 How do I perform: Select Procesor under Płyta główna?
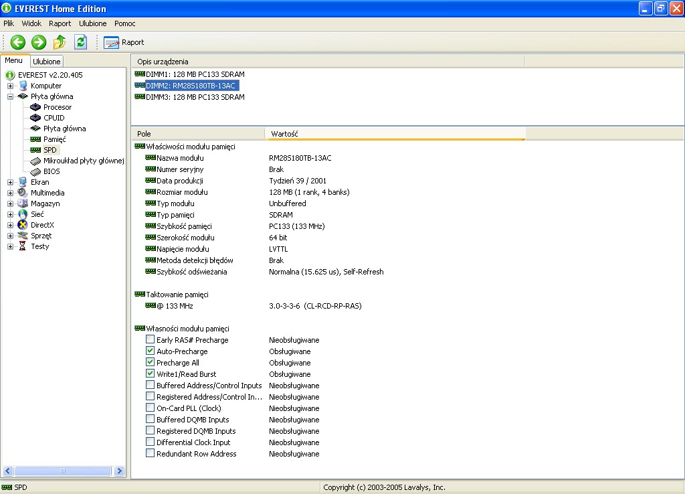pyautogui.click(x=58, y=107)
